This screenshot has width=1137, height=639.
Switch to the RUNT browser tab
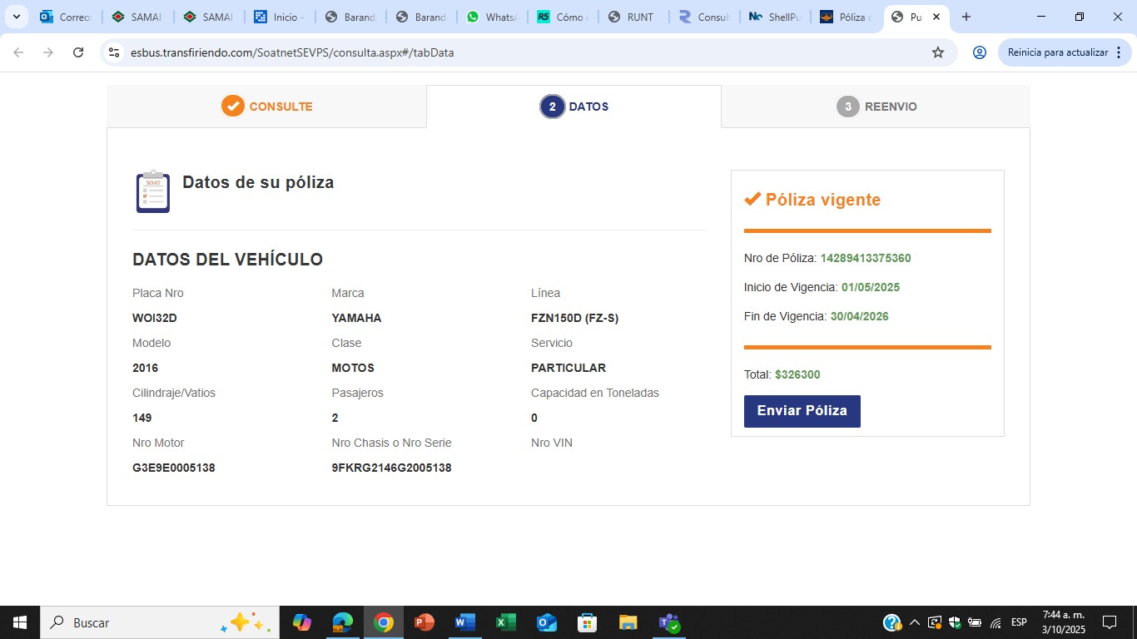click(632, 17)
